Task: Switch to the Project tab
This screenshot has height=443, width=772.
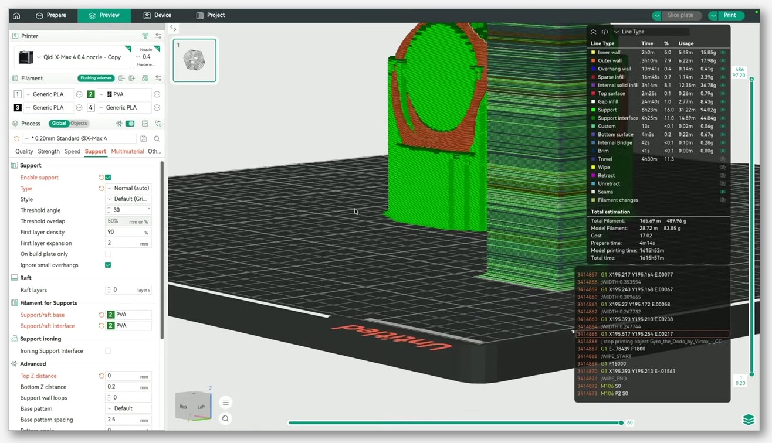Action: pyautogui.click(x=211, y=15)
